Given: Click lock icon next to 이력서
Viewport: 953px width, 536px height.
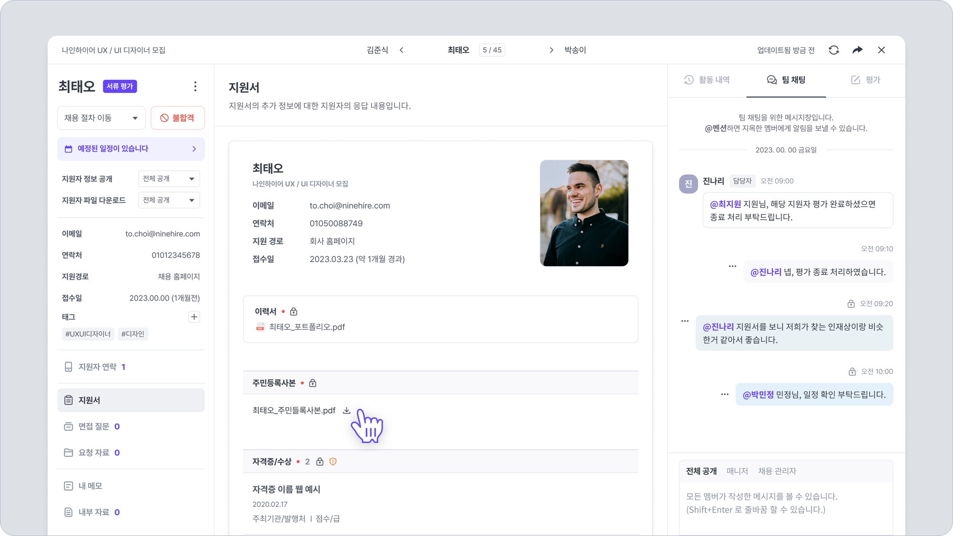Looking at the screenshot, I should click(x=294, y=311).
